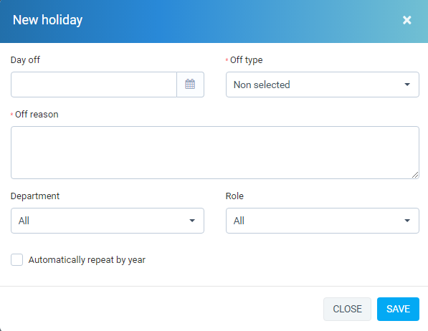Click the Off type dropdown caret arrow
The image size is (428, 331).
click(x=407, y=85)
